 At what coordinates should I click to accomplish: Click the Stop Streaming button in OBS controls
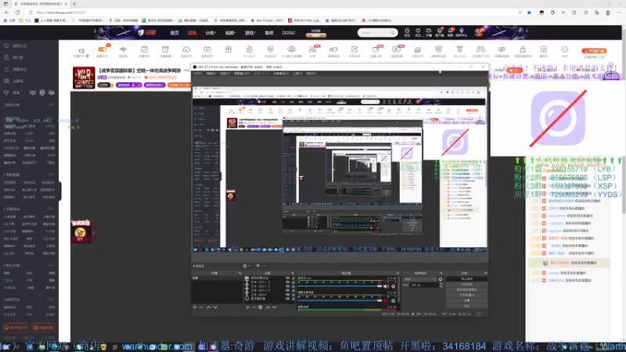466,278
